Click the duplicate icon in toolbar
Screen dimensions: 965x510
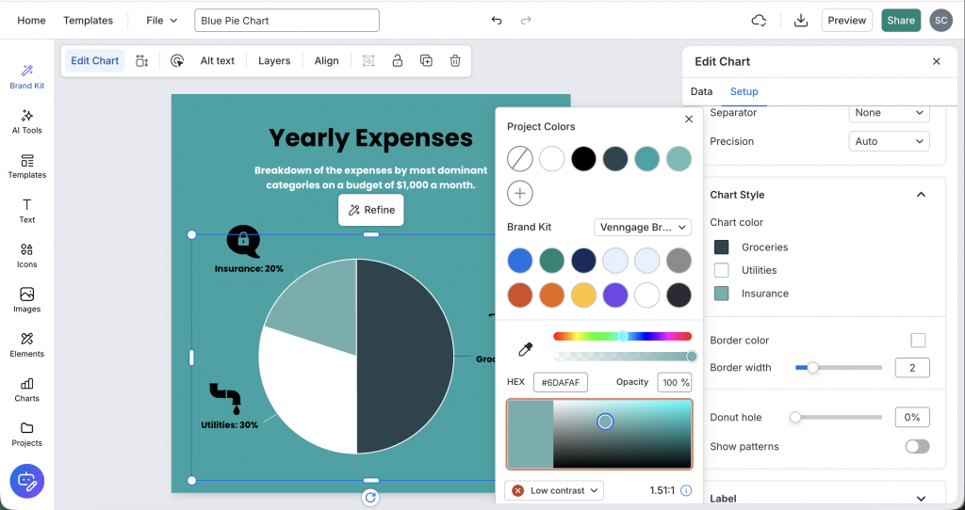coord(426,61)
